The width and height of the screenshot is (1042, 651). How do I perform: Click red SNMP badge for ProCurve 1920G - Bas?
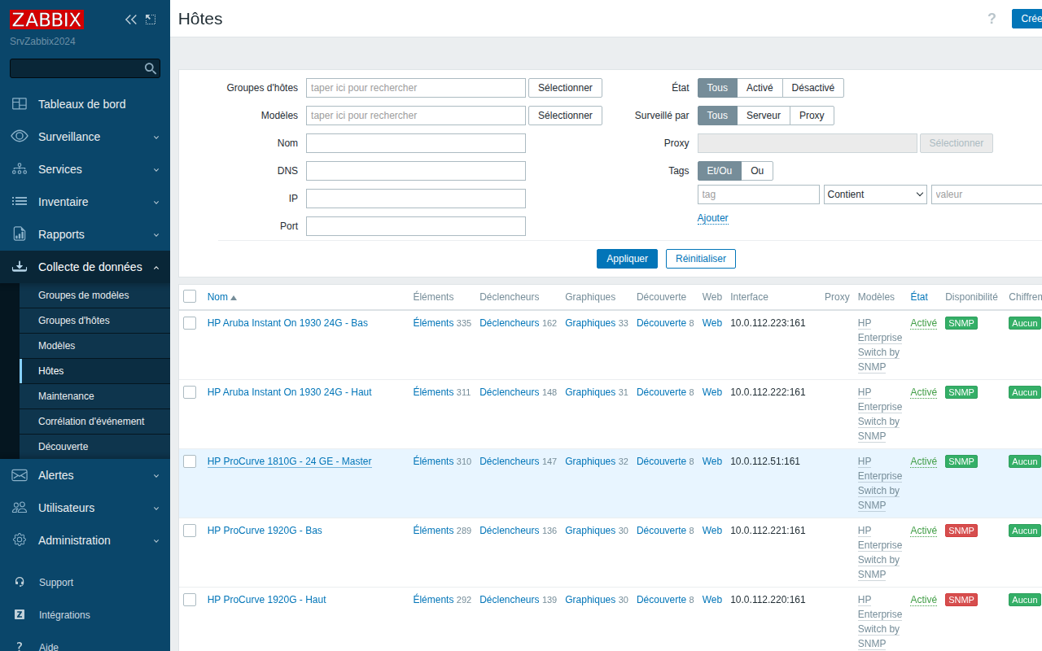click(961, 531)
